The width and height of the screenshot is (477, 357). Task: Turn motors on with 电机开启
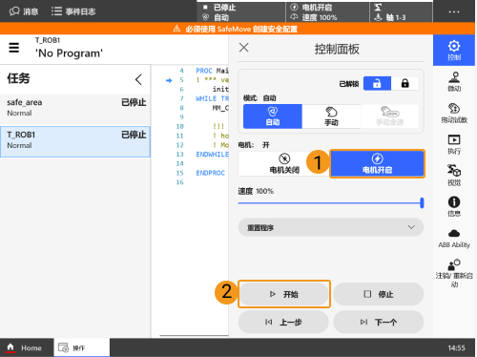coord(377,163)
